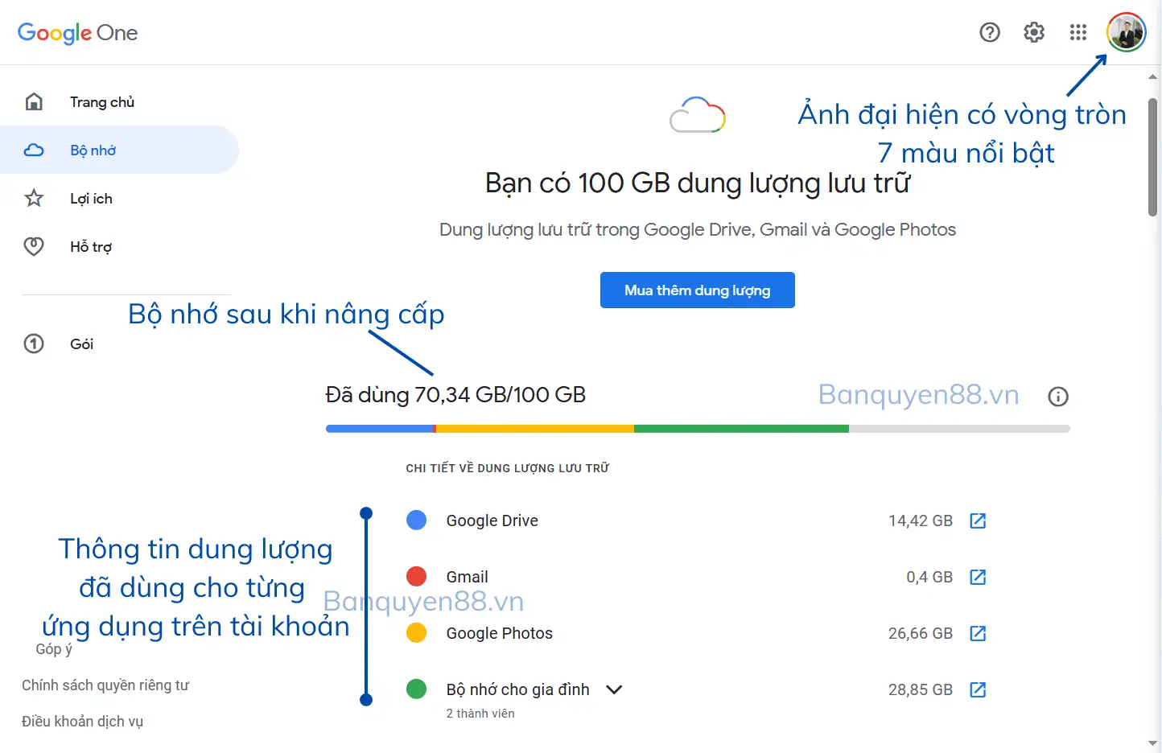The width and height of the screenshot is (1162, 753).
Task: Navigate to Trang chủ menu item
Action: coord(101,101)
